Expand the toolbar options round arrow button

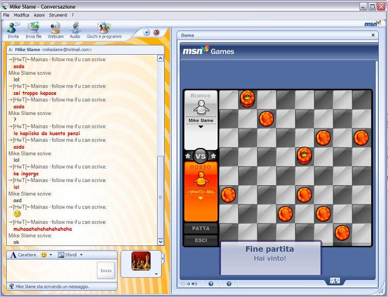tap(146, 32)
